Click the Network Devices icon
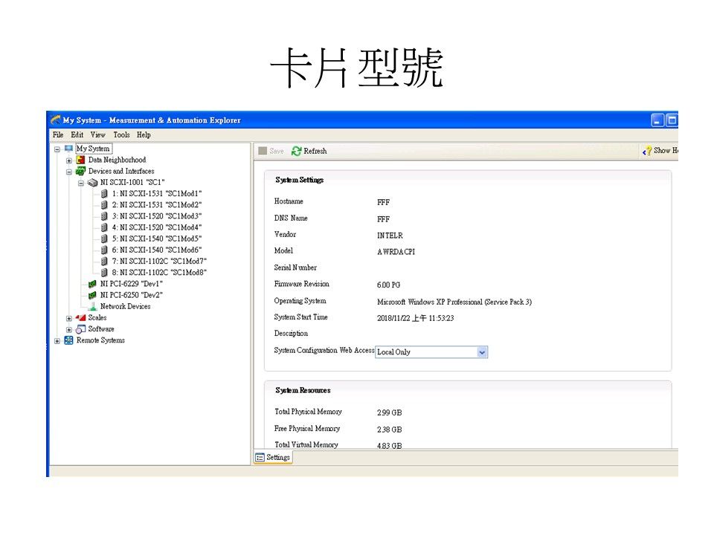714x535 pixels. [x=92, y=307]
